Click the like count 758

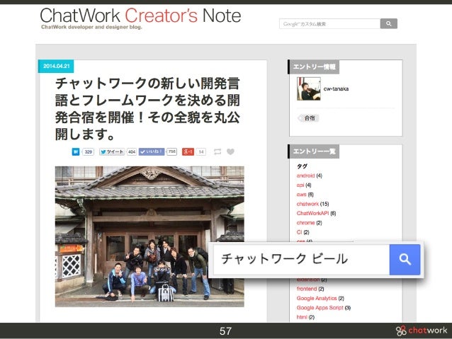click(172, 151)
